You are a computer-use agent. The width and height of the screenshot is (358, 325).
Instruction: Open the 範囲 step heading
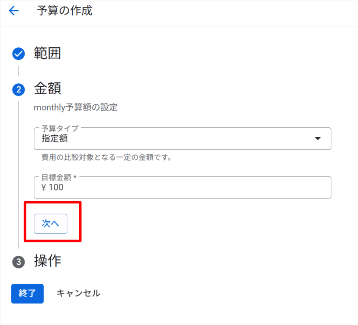coord(47,53)
